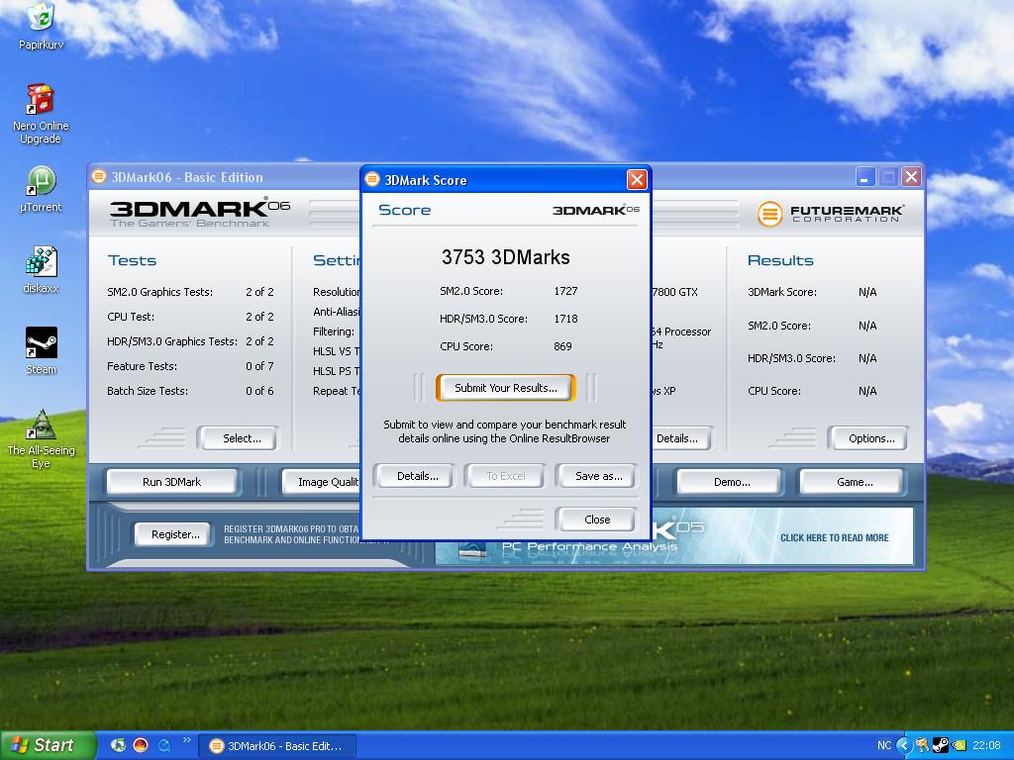
Task: Click the 3753 3DMarks score text
Action: click(506, 257)
